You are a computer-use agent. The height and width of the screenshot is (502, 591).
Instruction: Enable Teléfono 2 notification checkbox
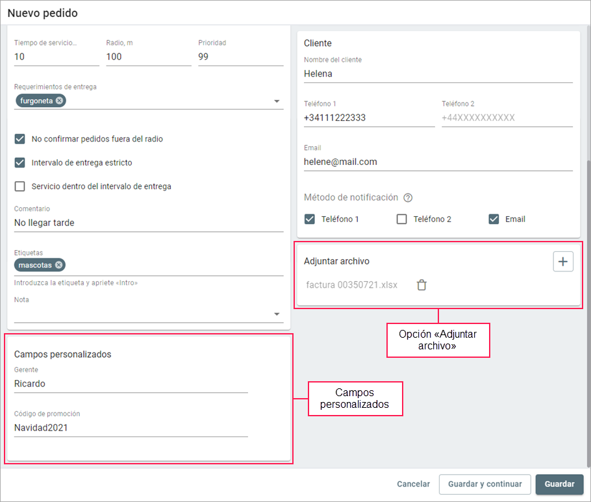click(402, 220)
